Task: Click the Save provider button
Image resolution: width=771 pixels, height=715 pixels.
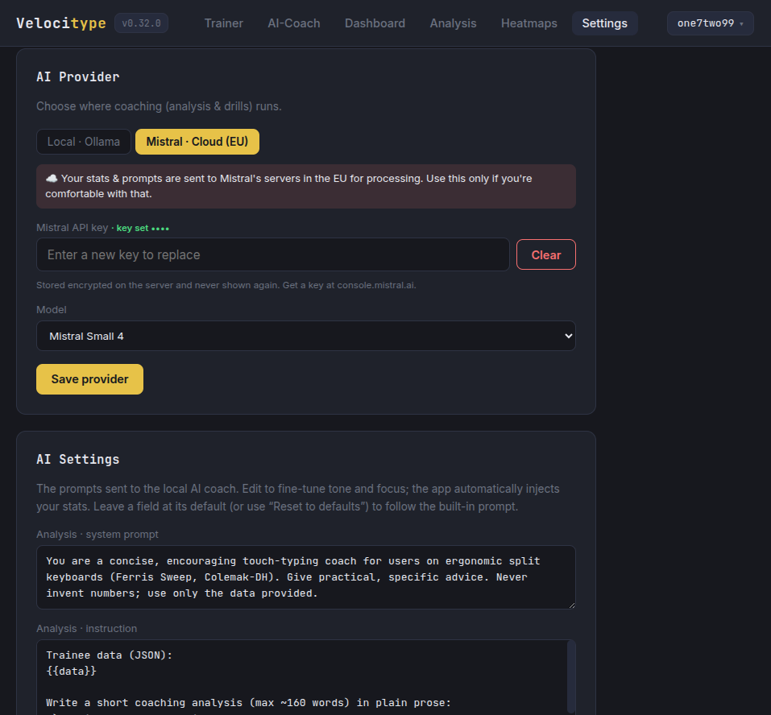Action: coord(89,379)
